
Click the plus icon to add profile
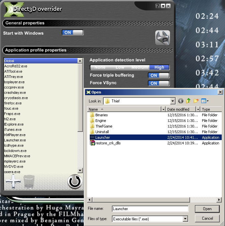[13, 181]
